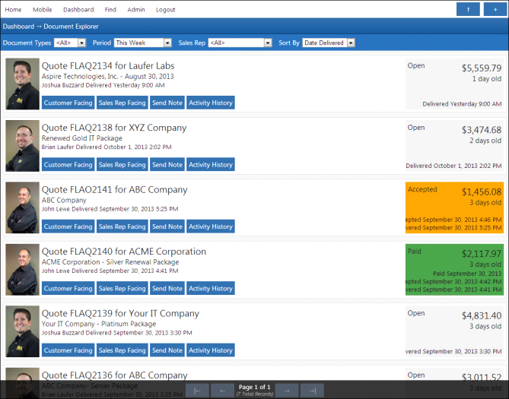Go to previous page in pagination bar
The width and height of the screenshot is (509, 399).
coord(222,390)
